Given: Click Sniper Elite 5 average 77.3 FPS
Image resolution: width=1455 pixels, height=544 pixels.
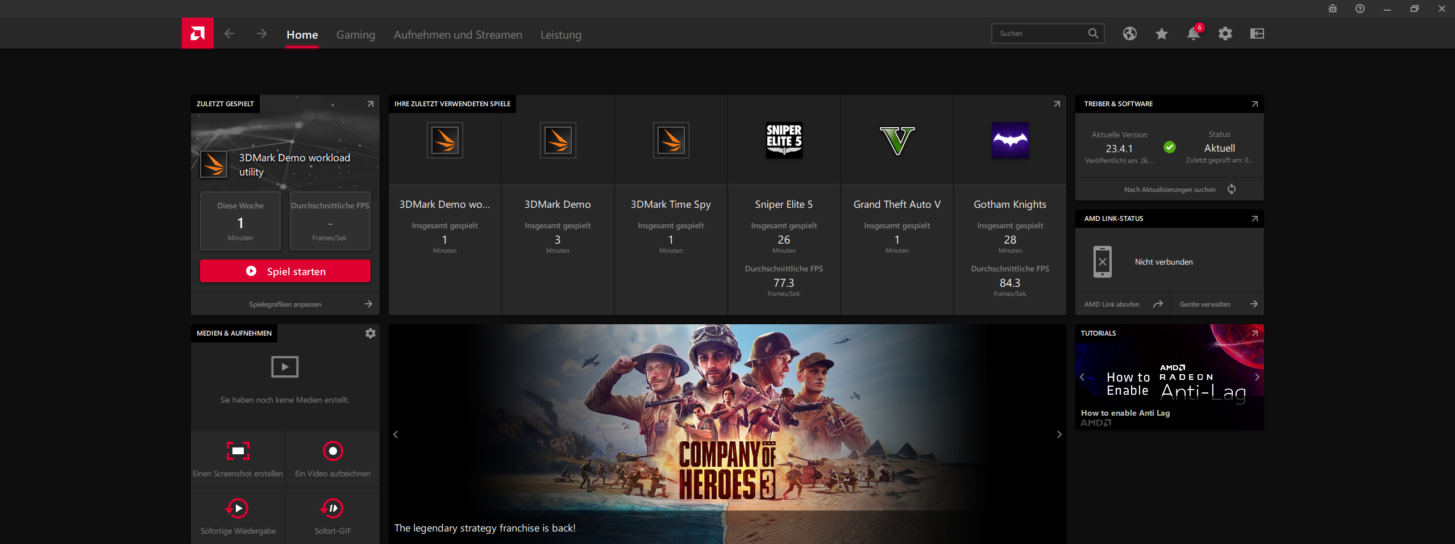Looking at the screenshot, I should (x=784, y=283).
